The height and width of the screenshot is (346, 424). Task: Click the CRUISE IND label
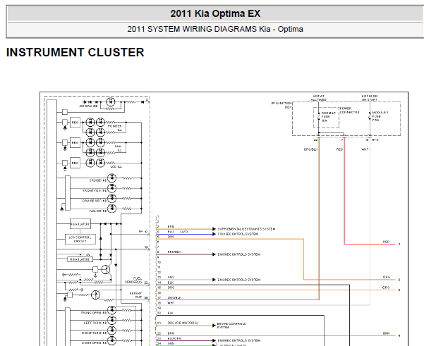coord(98,180)
